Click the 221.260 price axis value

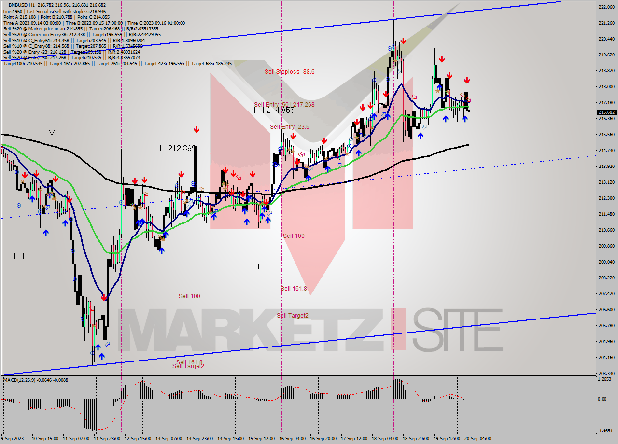click(x=606, y=23)
